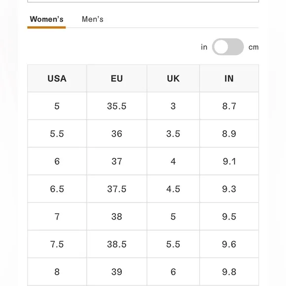Select EU size 38 cell
The height and width of the screenshot is (286, 286).
coord(117,216)
